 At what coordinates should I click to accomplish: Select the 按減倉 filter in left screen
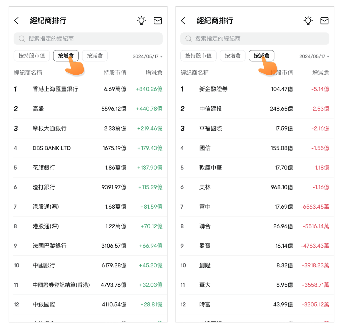pos(95,56)
